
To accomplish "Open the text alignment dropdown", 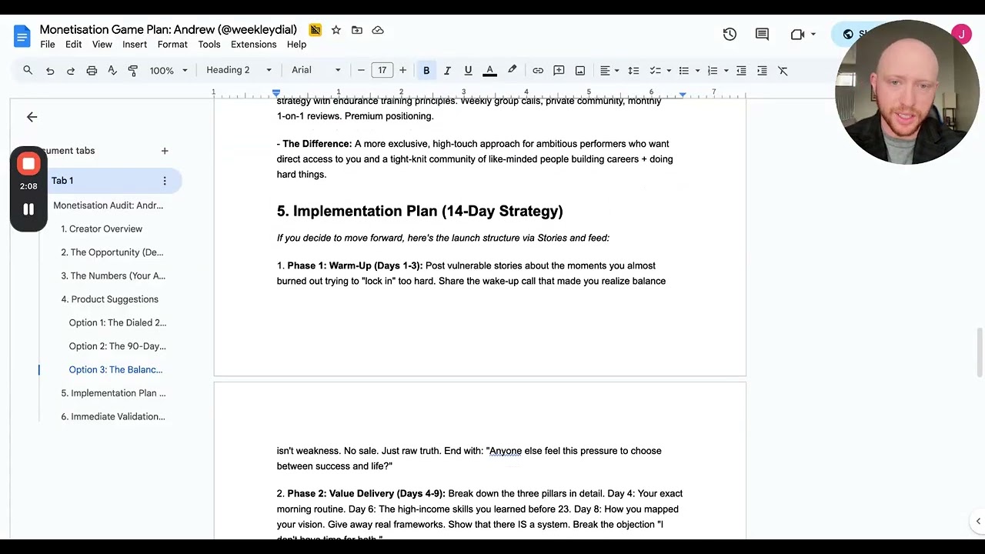I will pyautogui.click(x=609, y=70).
